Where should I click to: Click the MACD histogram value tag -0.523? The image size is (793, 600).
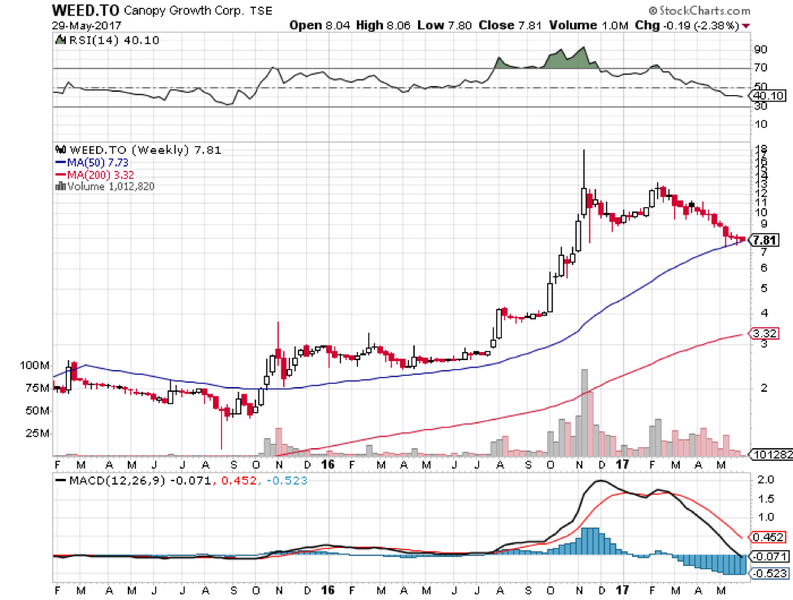[x=769, y=573]
